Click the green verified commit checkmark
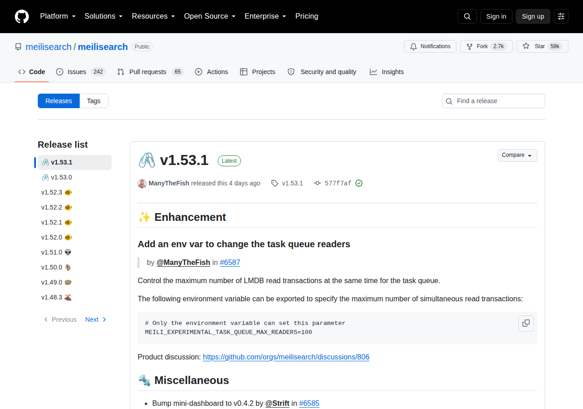The image size is (583, 409). [359, 183]
